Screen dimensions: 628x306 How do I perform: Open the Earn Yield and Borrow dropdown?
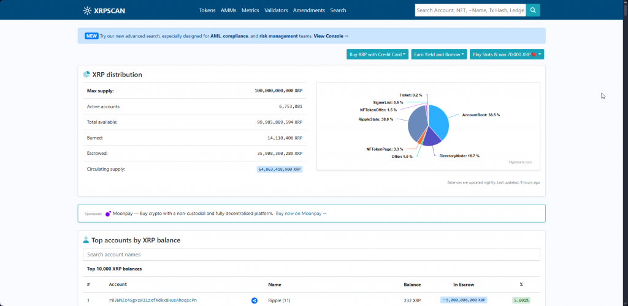click(438, 54)
